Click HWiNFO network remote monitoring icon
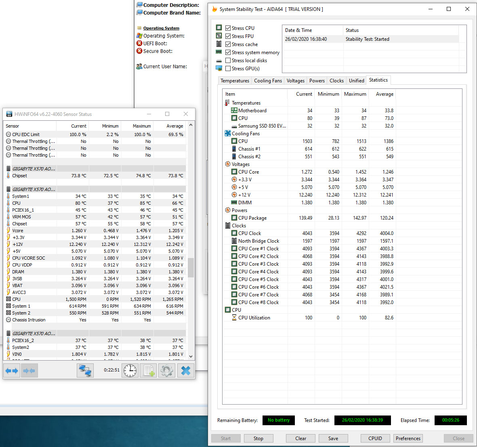Viewport: 477px width, 447px height. point(85,371)
